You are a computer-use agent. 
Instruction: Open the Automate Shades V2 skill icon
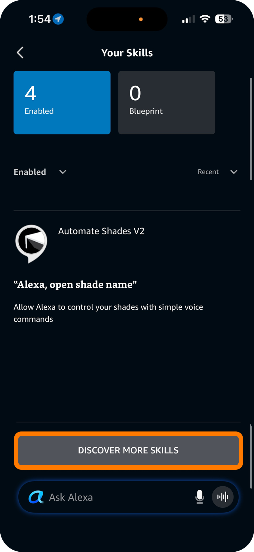click(x=31, y=244)
